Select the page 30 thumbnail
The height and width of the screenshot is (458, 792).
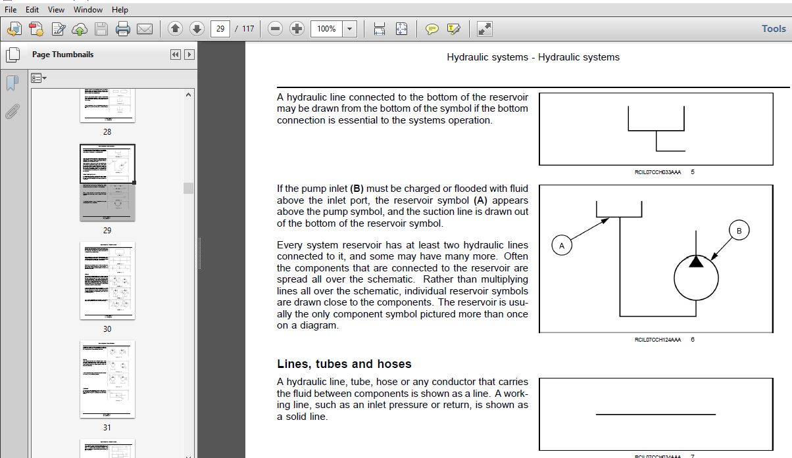point(107,281)
